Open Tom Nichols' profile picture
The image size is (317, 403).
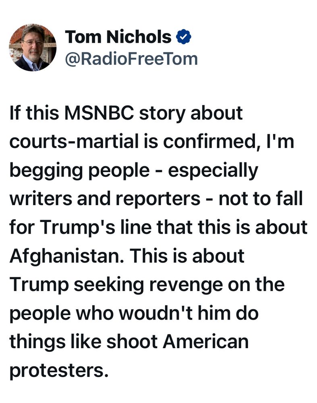tap(33, 48)
